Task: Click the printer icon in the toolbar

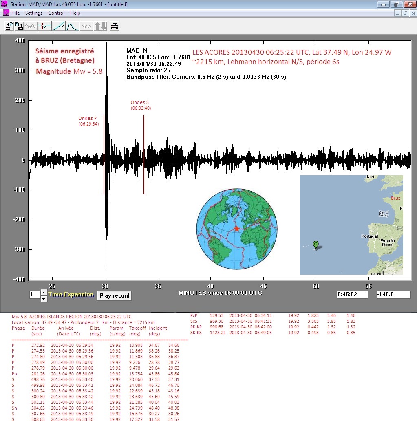Action: tap(115, 26)
